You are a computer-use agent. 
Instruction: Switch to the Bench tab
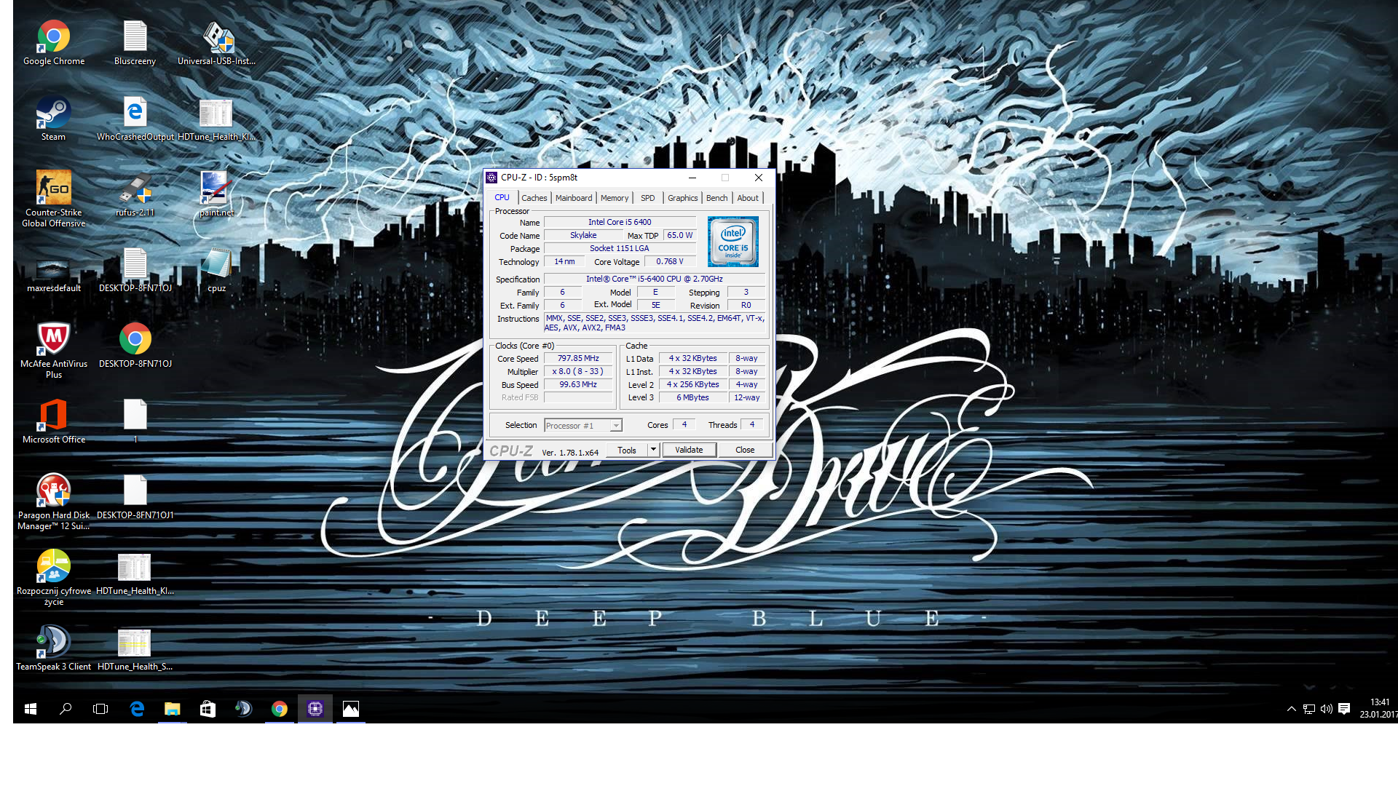[x=717, y=198]
